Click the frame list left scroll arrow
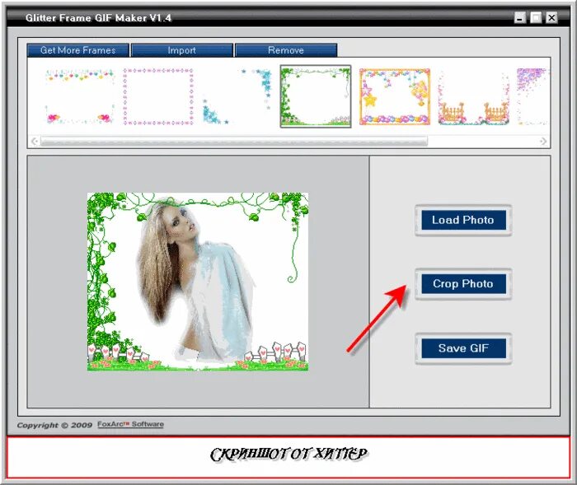The height and width of the screenshot is (485, 577). (x=35, y=141)
